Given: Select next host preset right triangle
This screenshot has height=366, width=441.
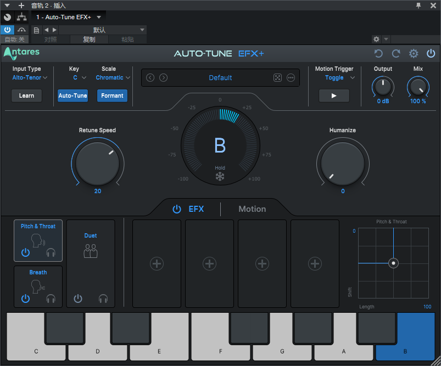Looking at the screenshot, I should pyautogui.click(x=54, y=30).
